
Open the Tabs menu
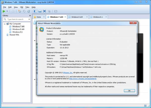[27, 7]
